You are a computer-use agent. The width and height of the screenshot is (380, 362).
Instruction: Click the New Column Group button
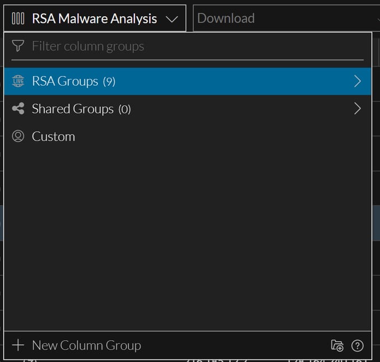coord(86,345)
